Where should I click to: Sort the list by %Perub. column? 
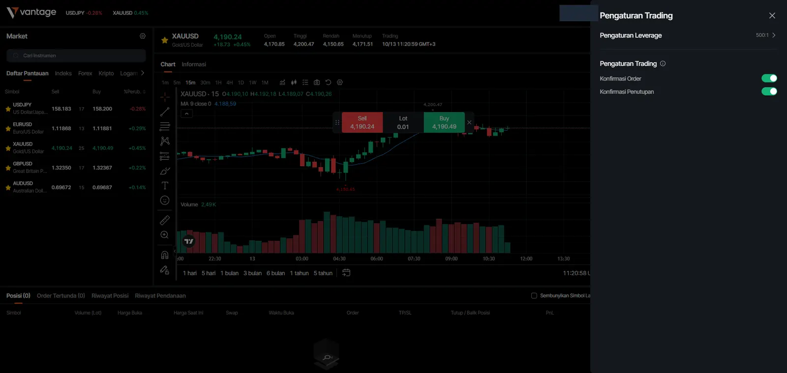click(x=134, y=92)
